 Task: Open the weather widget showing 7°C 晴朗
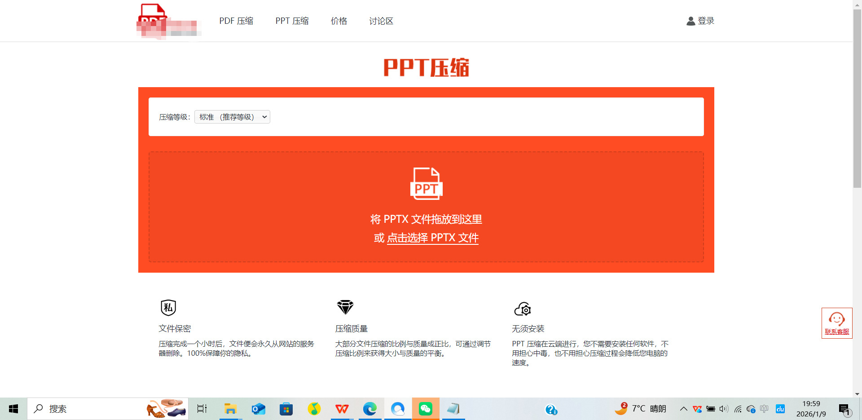click(x=641, y=409)
